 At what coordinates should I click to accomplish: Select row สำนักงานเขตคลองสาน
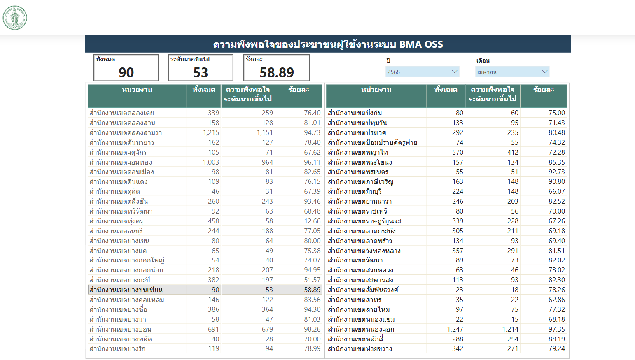click(x=205, y=123)
